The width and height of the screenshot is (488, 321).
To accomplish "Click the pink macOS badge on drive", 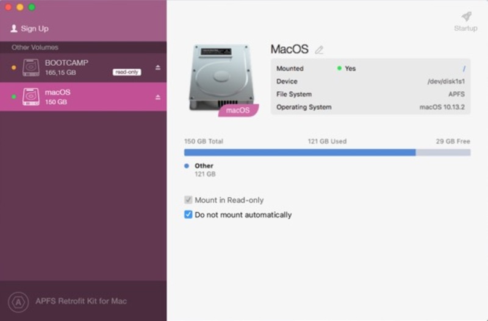I will (238, 110).
